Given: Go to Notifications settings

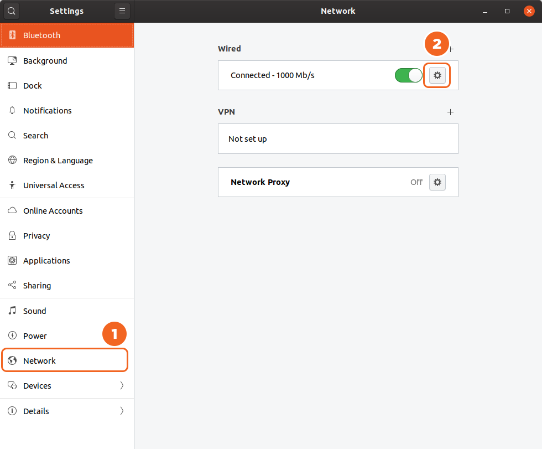Looking at the screenshot, I should pos(48,111).
